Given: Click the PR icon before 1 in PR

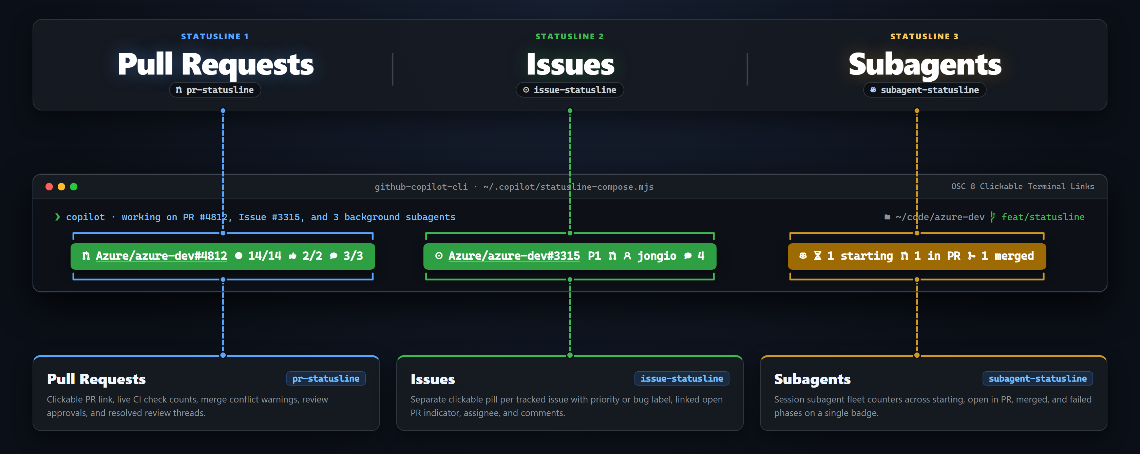Looking at the screenshot, I should [905, 256].
